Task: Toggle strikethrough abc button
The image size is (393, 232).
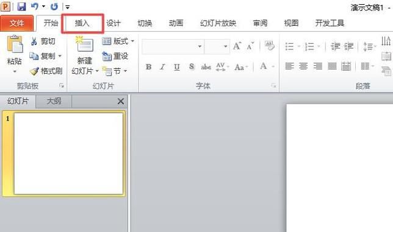Action: point(206,67)
